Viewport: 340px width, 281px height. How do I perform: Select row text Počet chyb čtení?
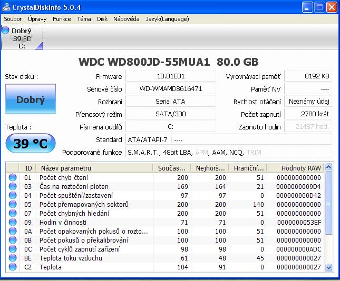[64, 177]
